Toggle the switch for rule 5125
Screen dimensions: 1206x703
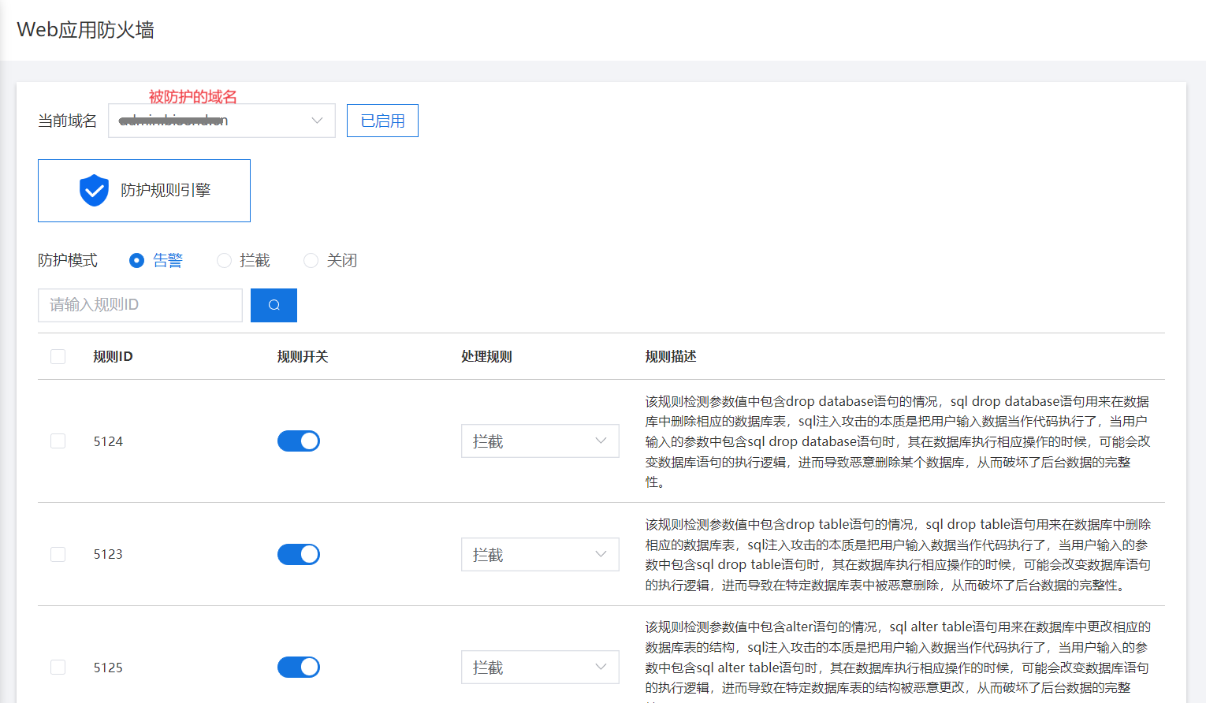pos(299,668)
